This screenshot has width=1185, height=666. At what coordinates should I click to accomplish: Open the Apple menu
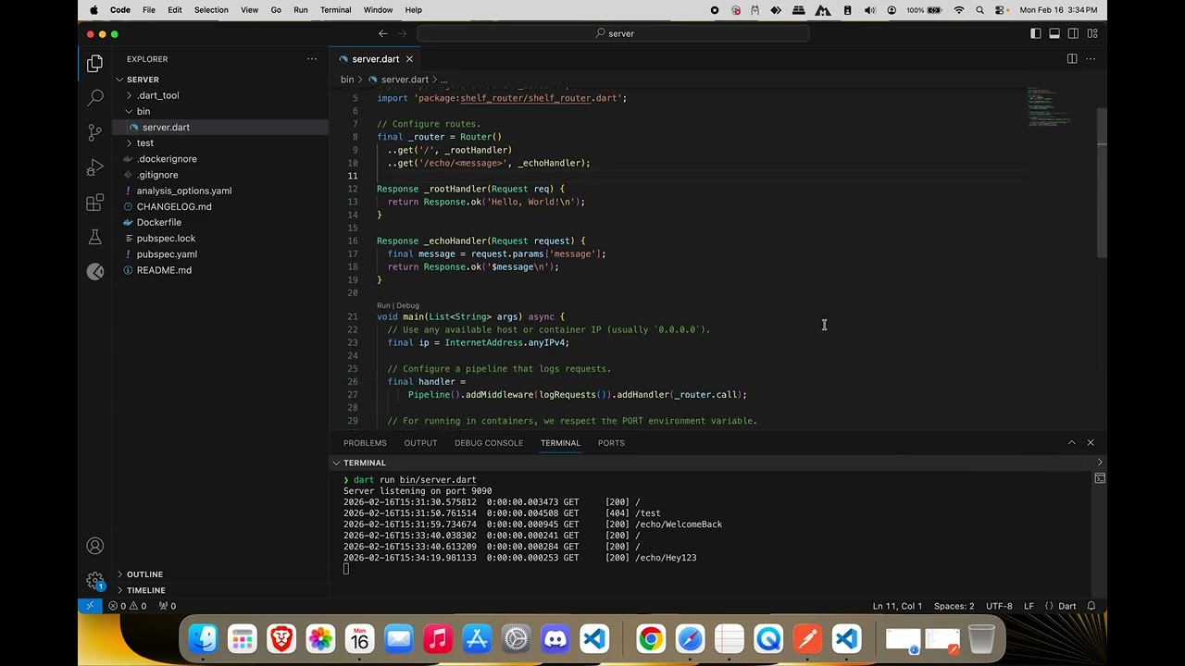click(94, 10)
